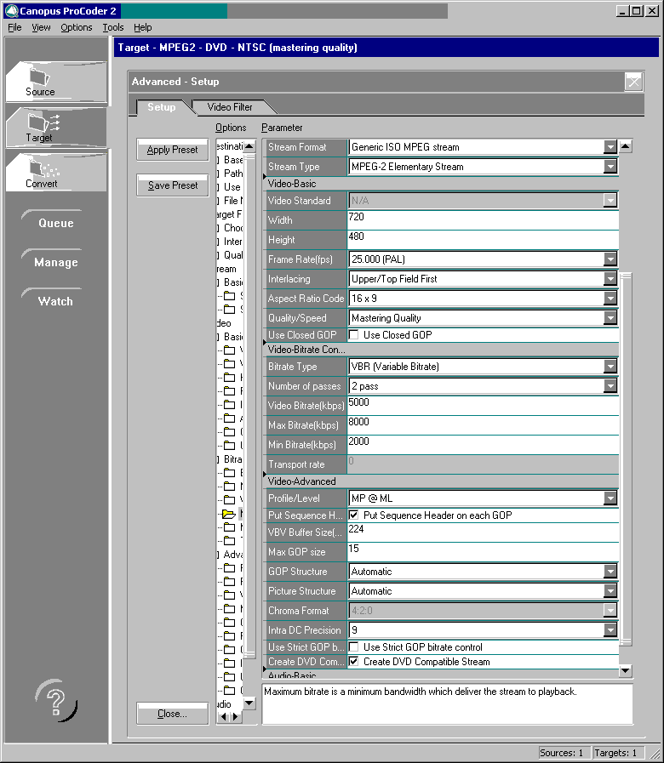
Task: Click the Apply Preset button
Action: click(x=173, y=150)
